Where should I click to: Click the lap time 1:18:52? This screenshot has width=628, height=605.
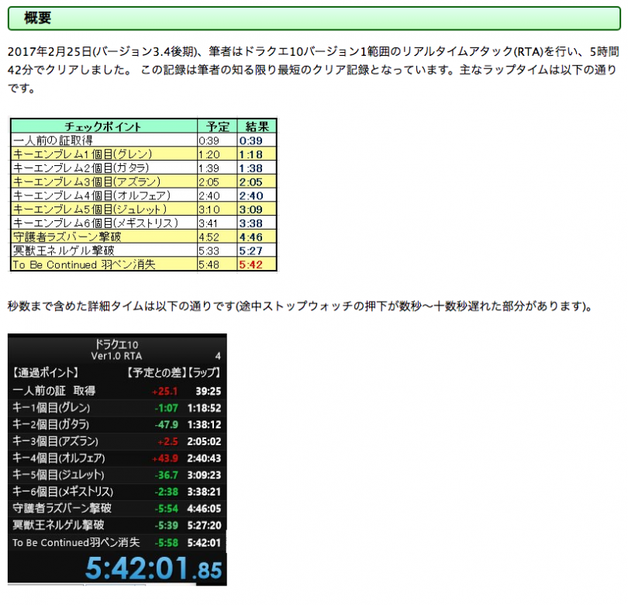[204, 408]
